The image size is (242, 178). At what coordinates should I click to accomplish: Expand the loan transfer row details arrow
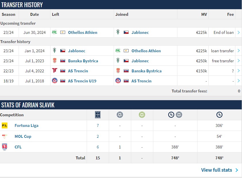tap(239, 51)
